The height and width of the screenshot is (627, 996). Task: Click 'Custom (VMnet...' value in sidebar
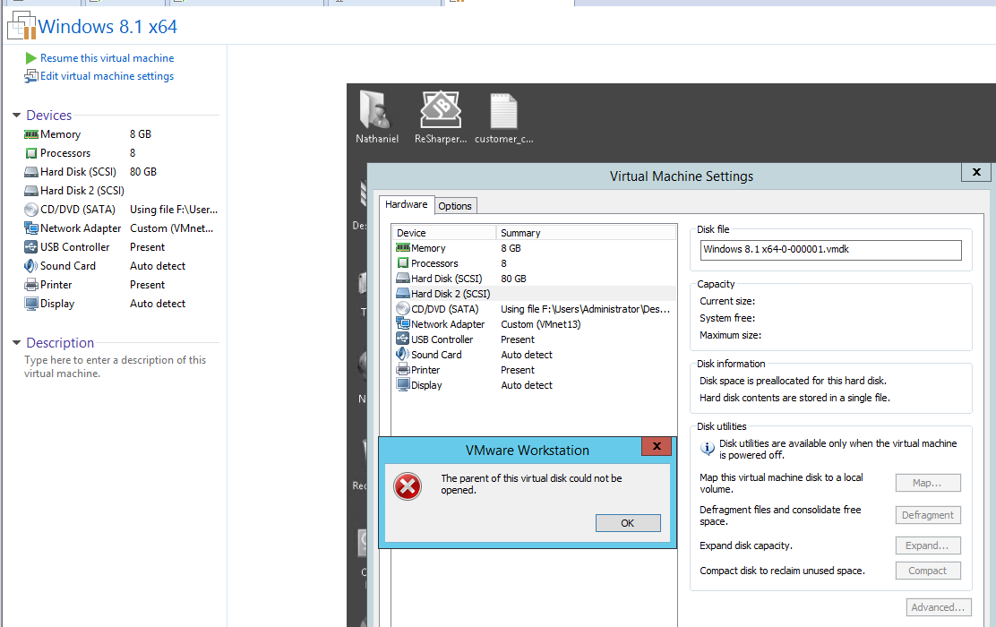[x=171, y=228]
